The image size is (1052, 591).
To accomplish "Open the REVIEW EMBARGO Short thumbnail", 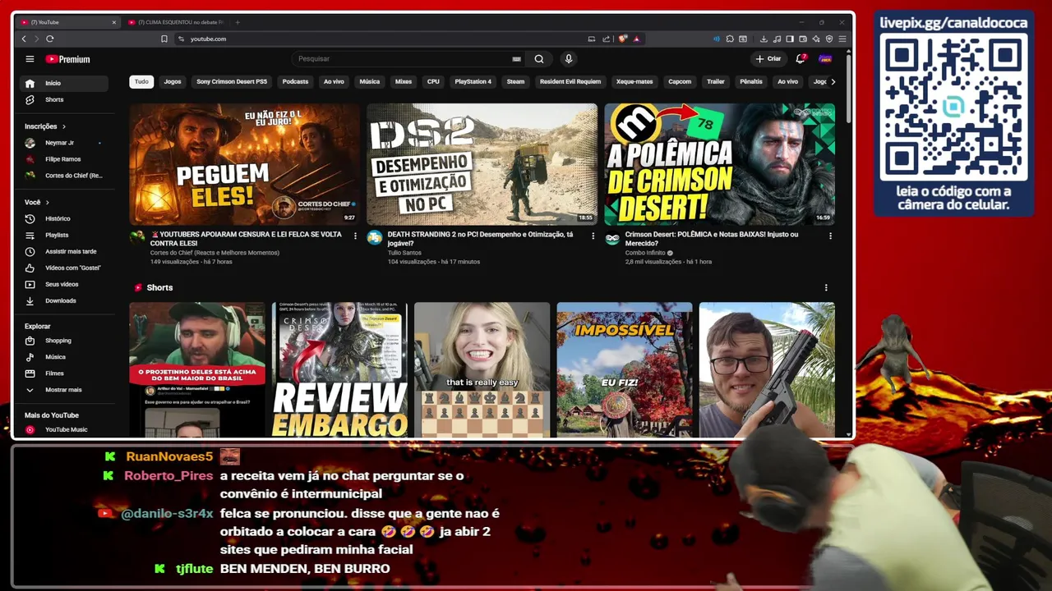I will (x=339, y=369).
